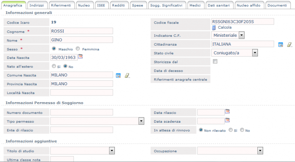Image resolution: width=295 pixels, height=162 pixels.
Task: Select Femmina radio button for Sesso
Action: pos(78,48)
